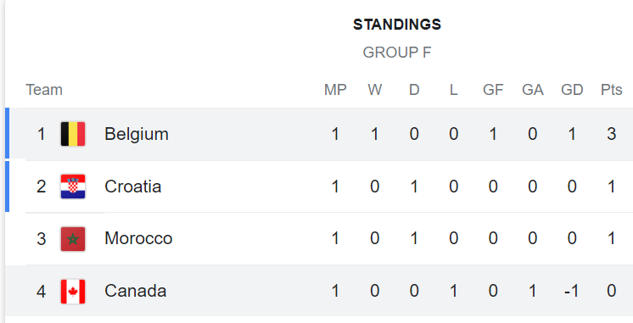Click the STANDINGS heading

397,25
